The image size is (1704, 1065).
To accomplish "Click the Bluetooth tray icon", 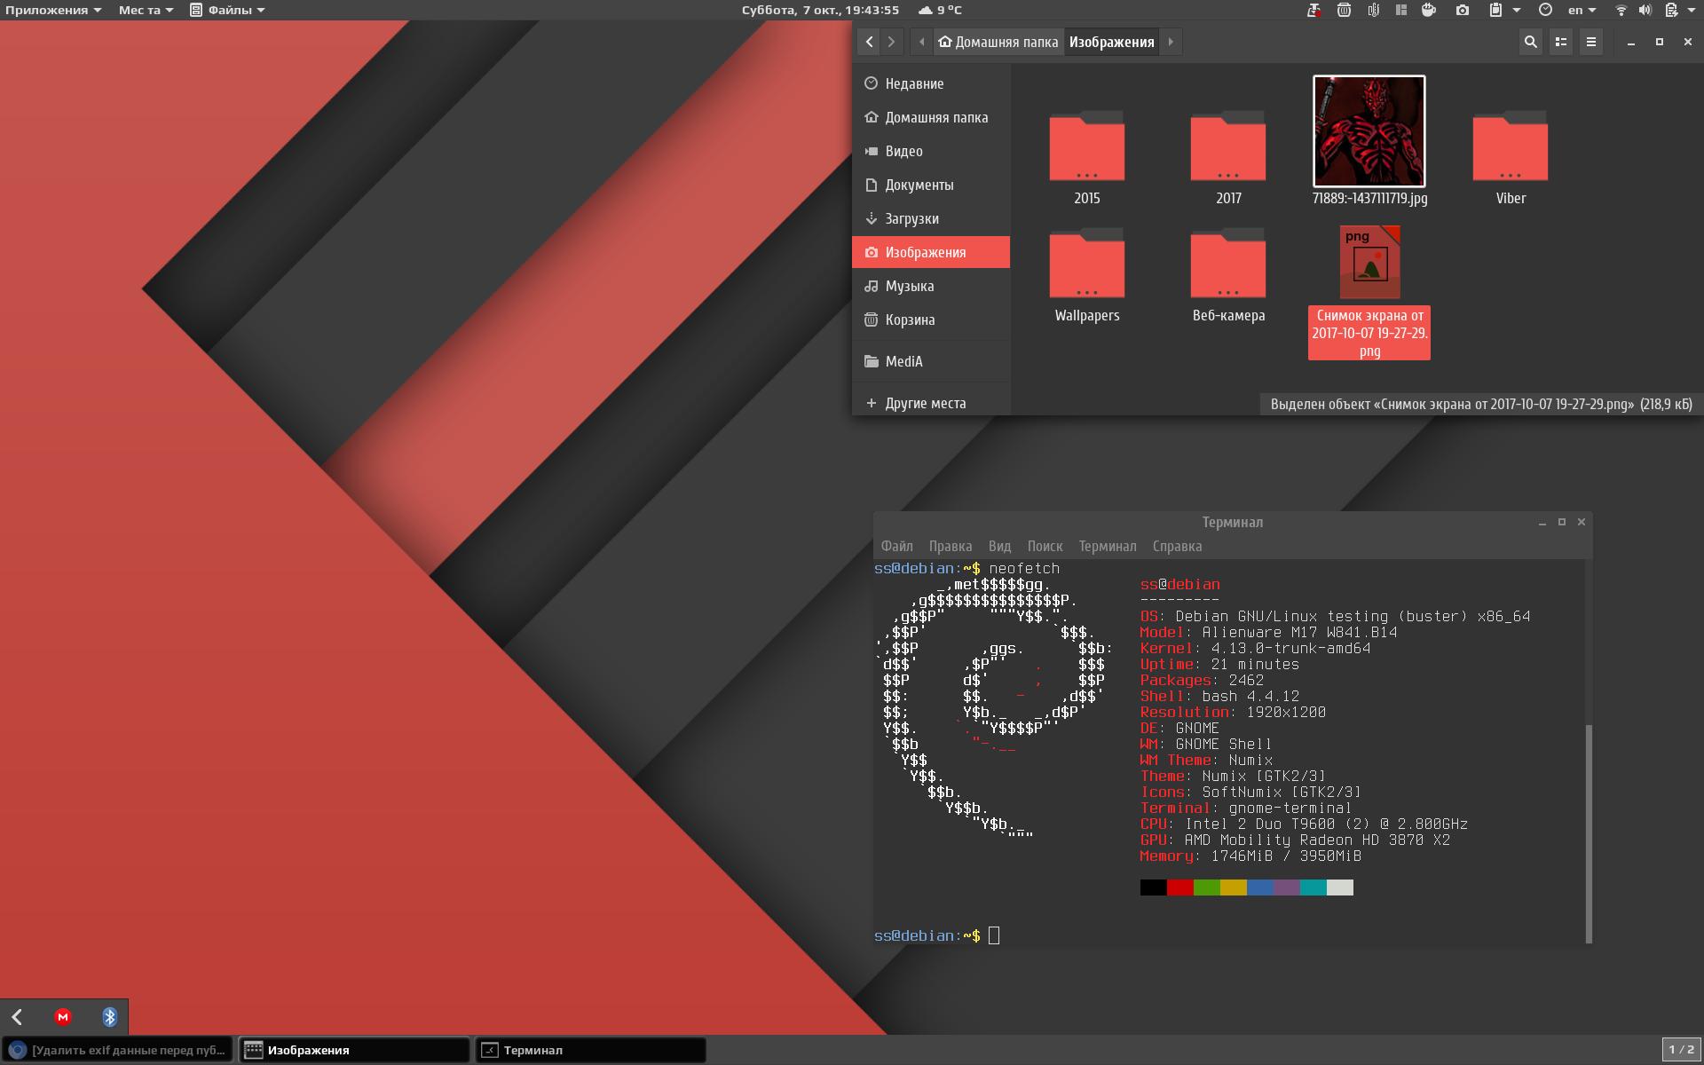I will click(x=109, y=1017).
